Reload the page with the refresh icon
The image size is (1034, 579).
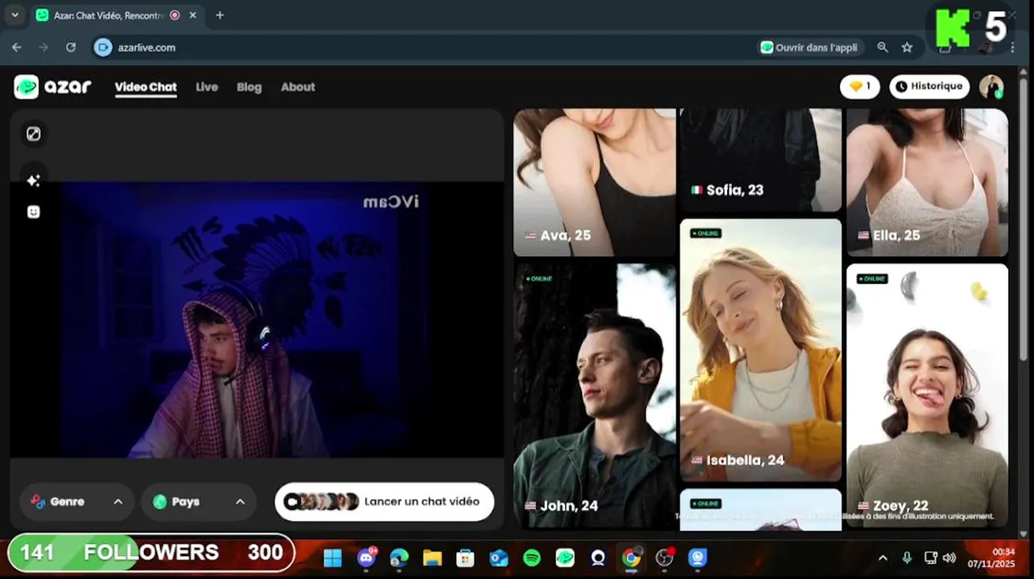coord(71,47)
